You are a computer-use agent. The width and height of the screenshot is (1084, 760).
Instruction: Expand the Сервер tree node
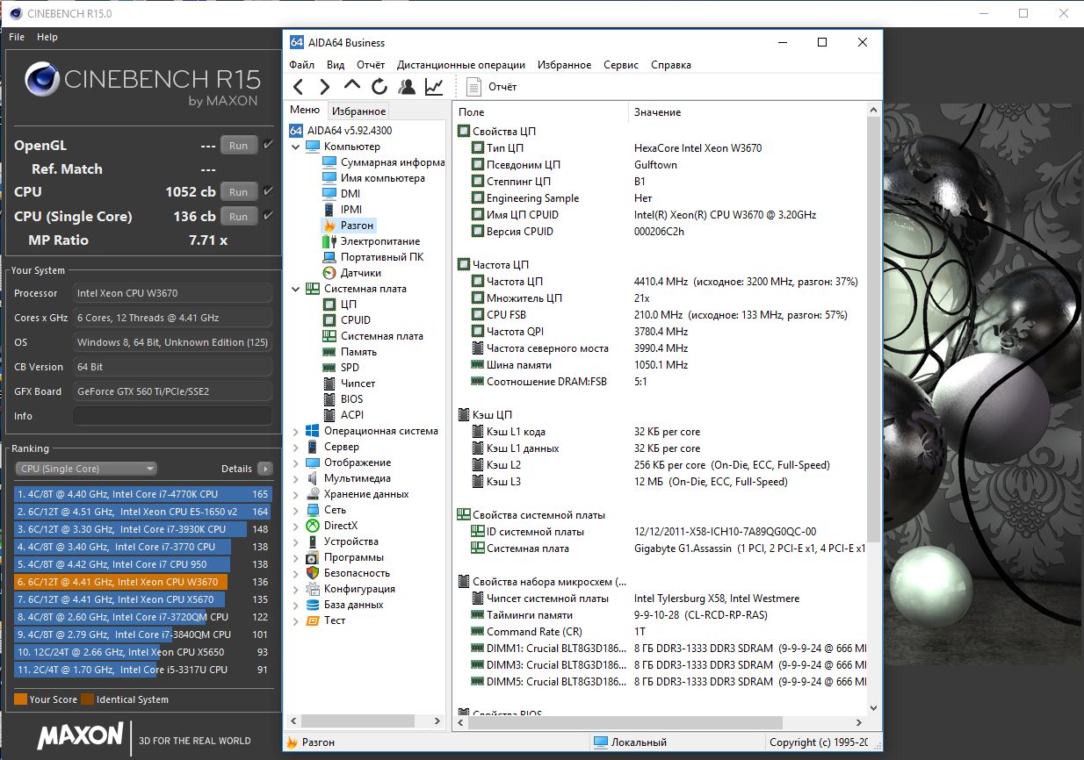(296, 447)
